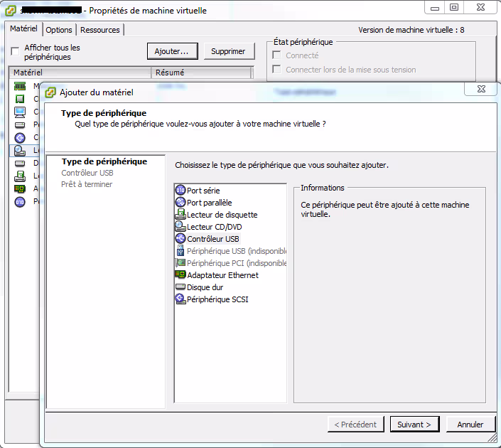Select the Lecteur CD/DVD icon
The image size is (501, 448).
point(181,227)
